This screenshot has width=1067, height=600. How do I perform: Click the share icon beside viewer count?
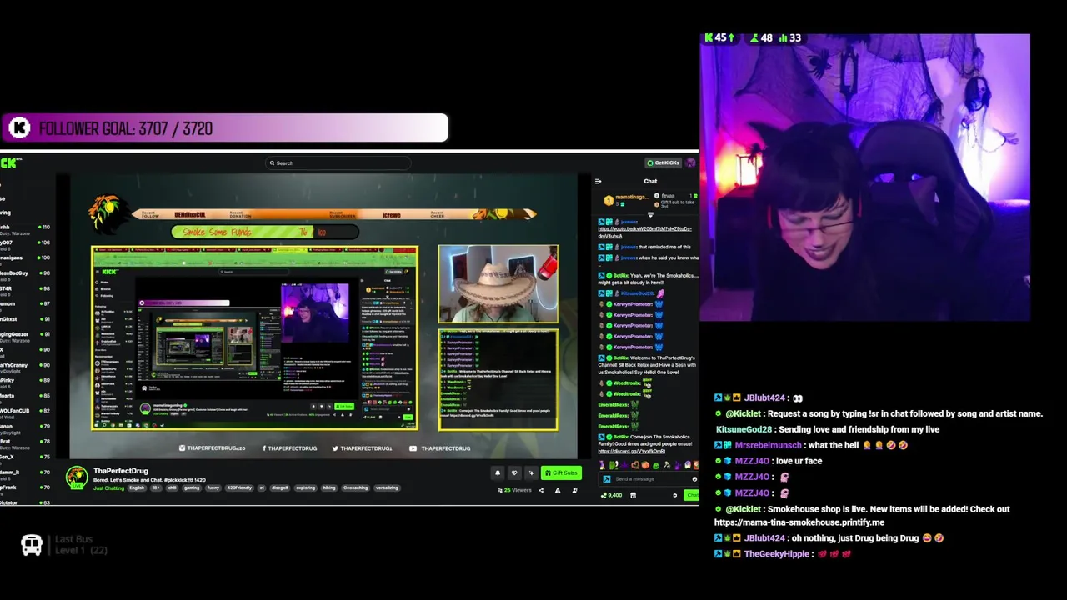coord(541,490)
